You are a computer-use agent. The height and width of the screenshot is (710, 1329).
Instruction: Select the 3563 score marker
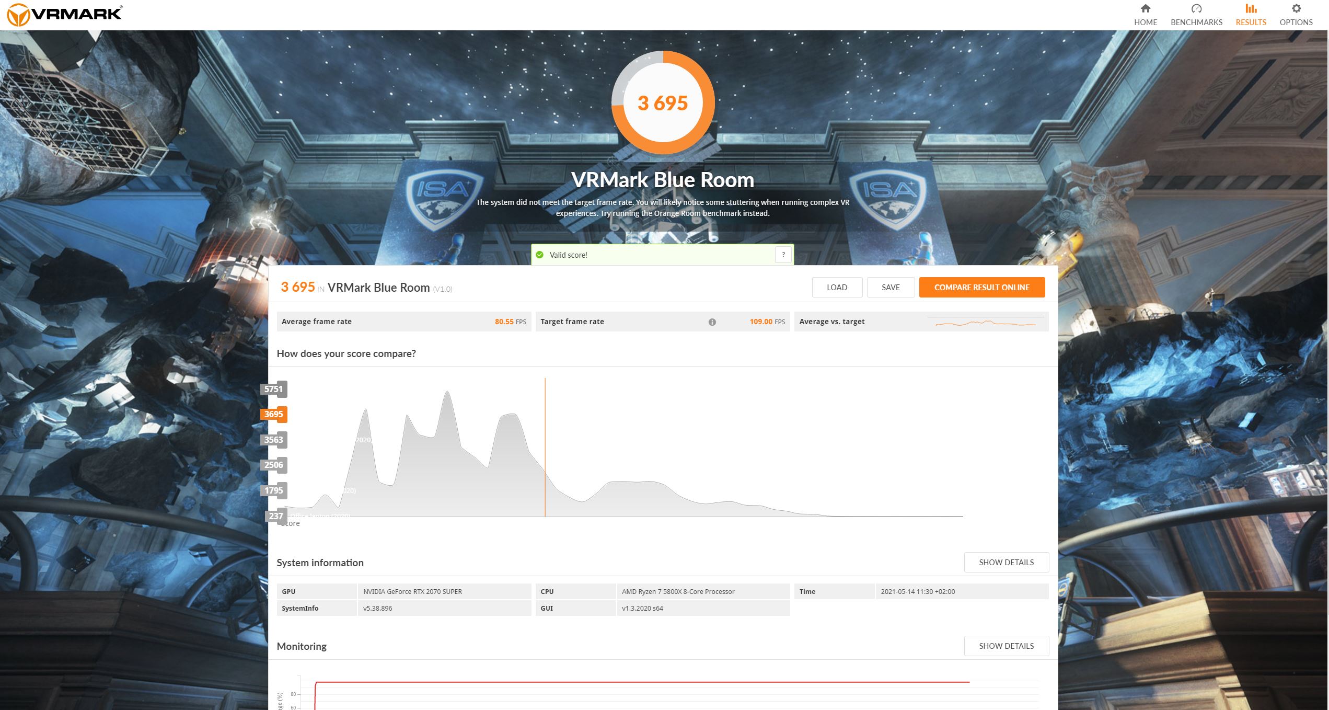(x=274, y=440)
